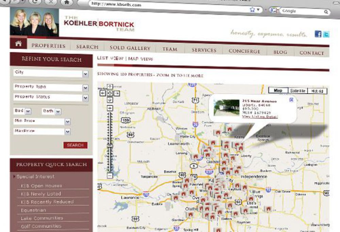Expand the City dropdown
The width and height of the screenshot is (340, 232).
tap(85, 74)
